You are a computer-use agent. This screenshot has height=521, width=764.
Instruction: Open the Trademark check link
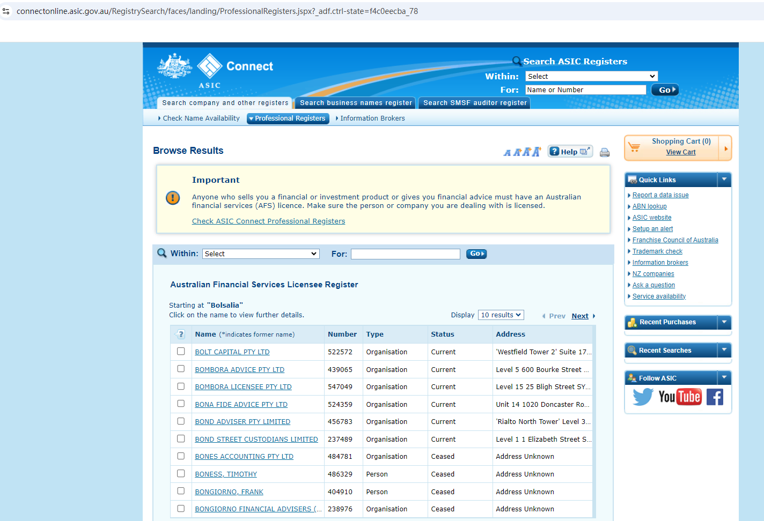click(x=657, y=251)
